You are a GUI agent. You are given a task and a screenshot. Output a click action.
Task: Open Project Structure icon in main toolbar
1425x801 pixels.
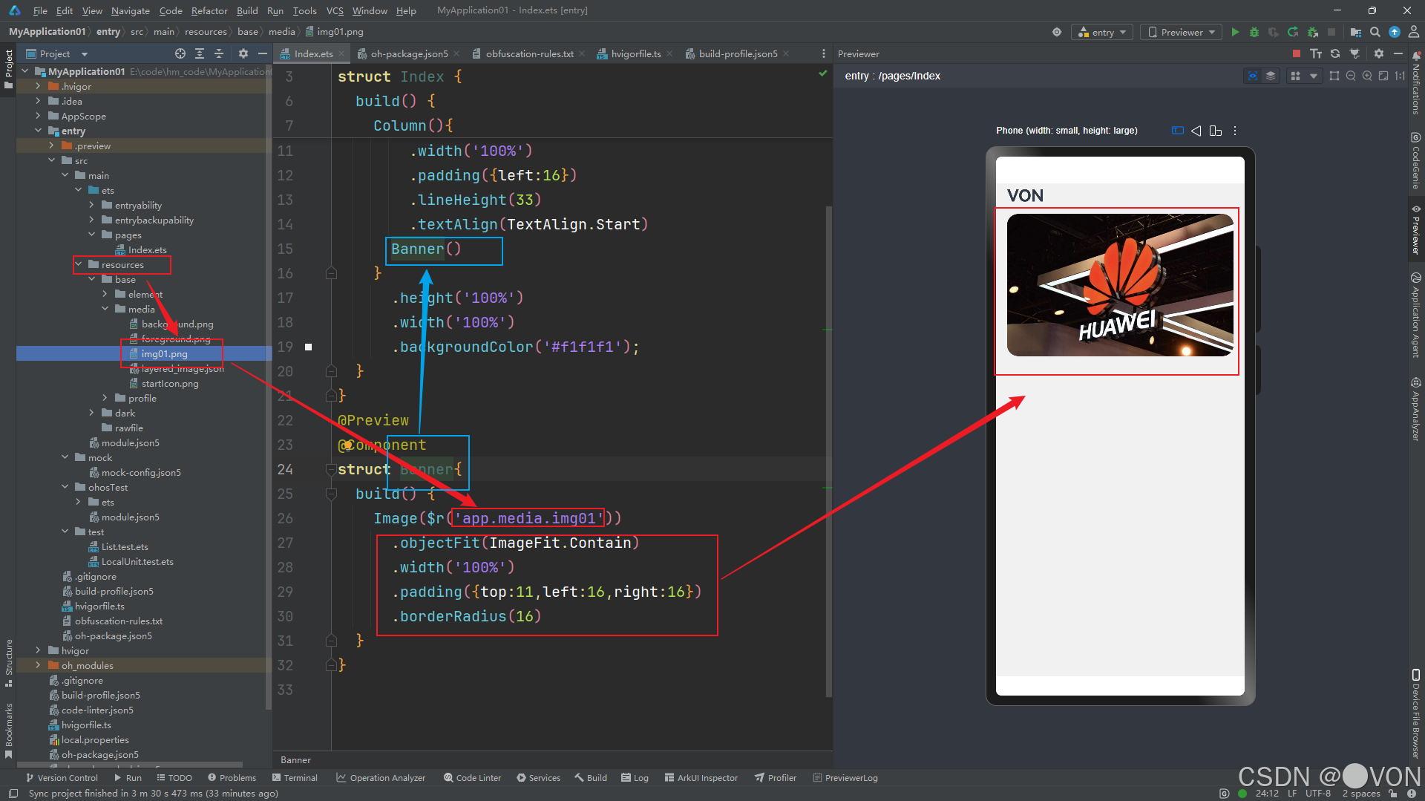[1356, 32]
